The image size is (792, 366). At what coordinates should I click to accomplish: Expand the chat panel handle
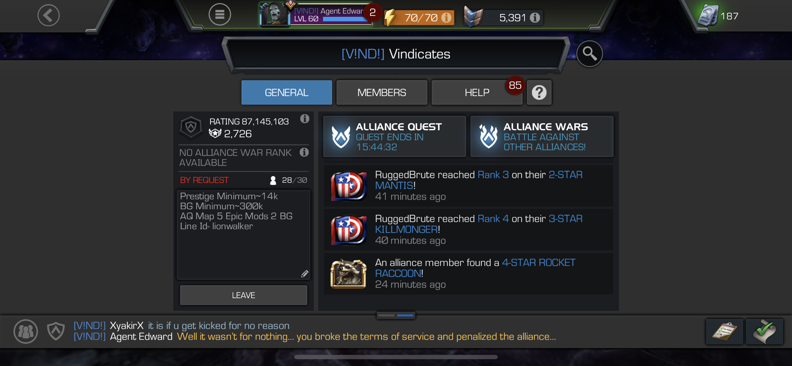click(396, 315)
